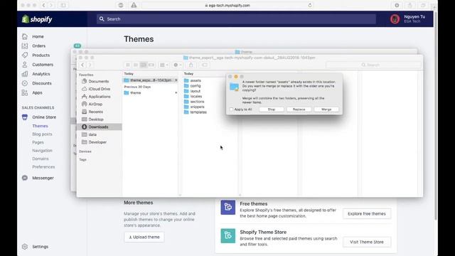455x256 pixels.
Task: Click the Finder Share toolbar button
Action: (191, 65)
